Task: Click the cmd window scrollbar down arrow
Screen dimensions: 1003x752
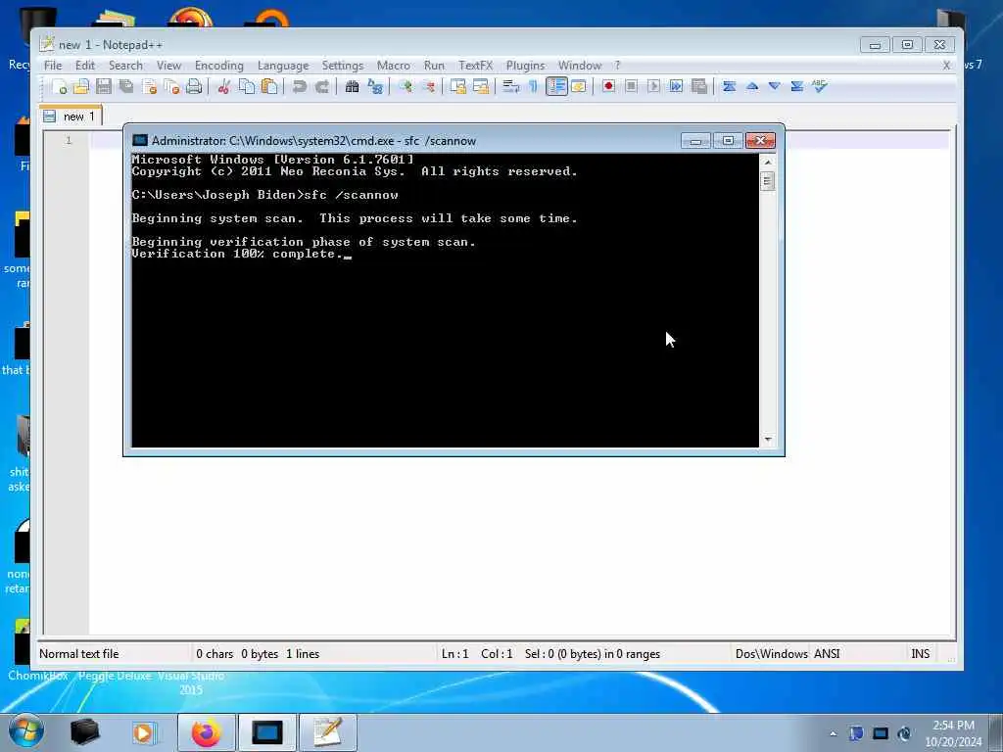Action: 768,440
